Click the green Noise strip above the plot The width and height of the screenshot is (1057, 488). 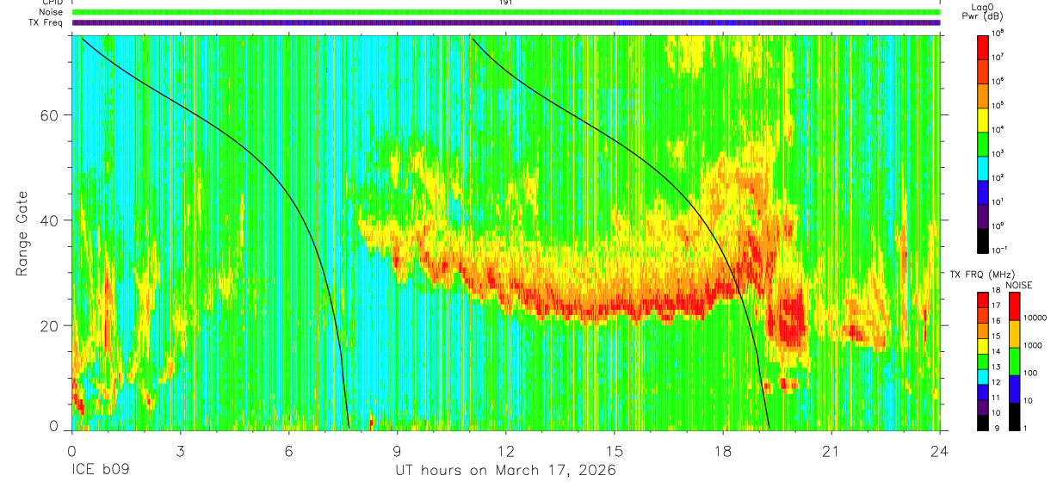point(506,12)
